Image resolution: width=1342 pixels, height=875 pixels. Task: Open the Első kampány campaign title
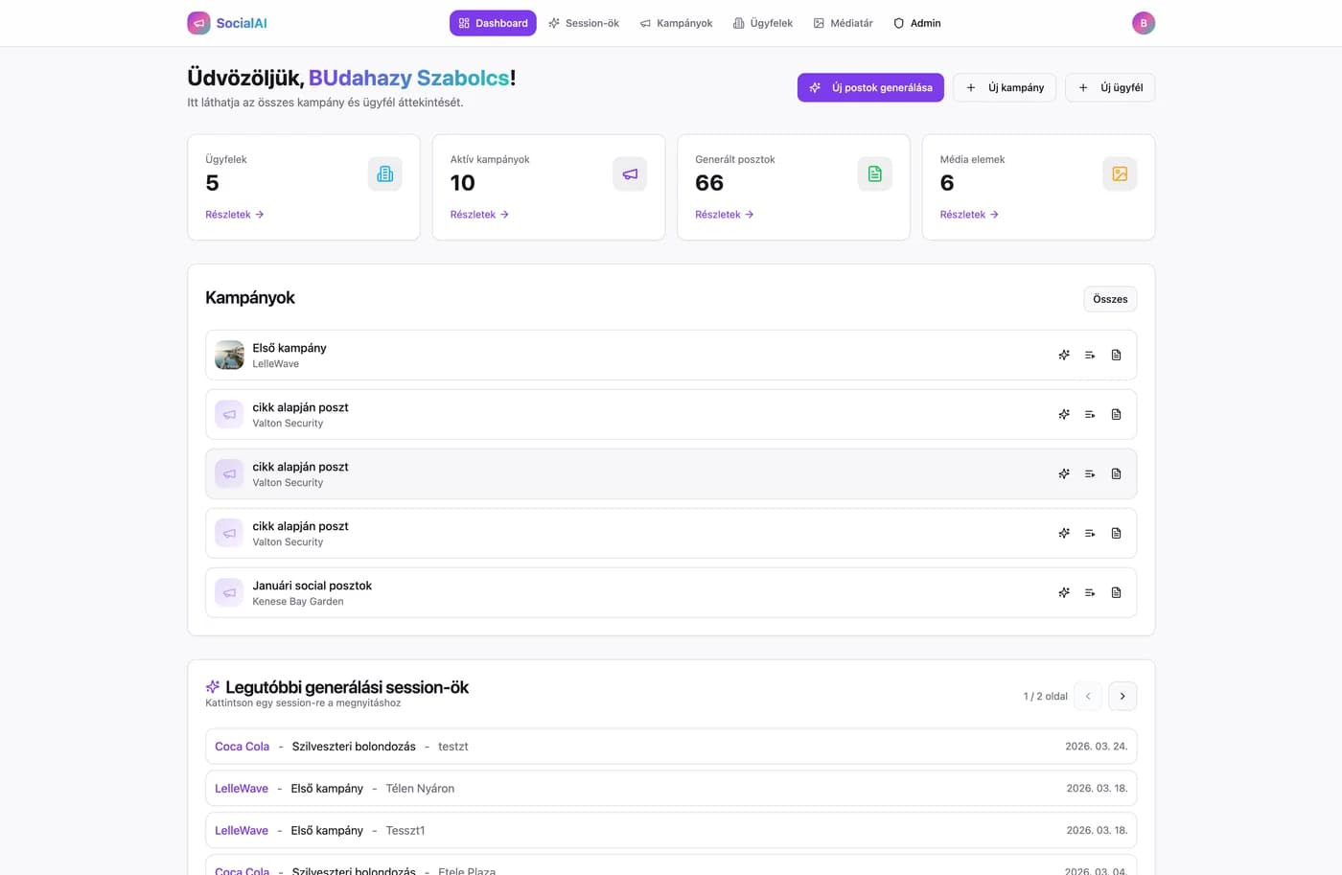[x=289, y=348]
